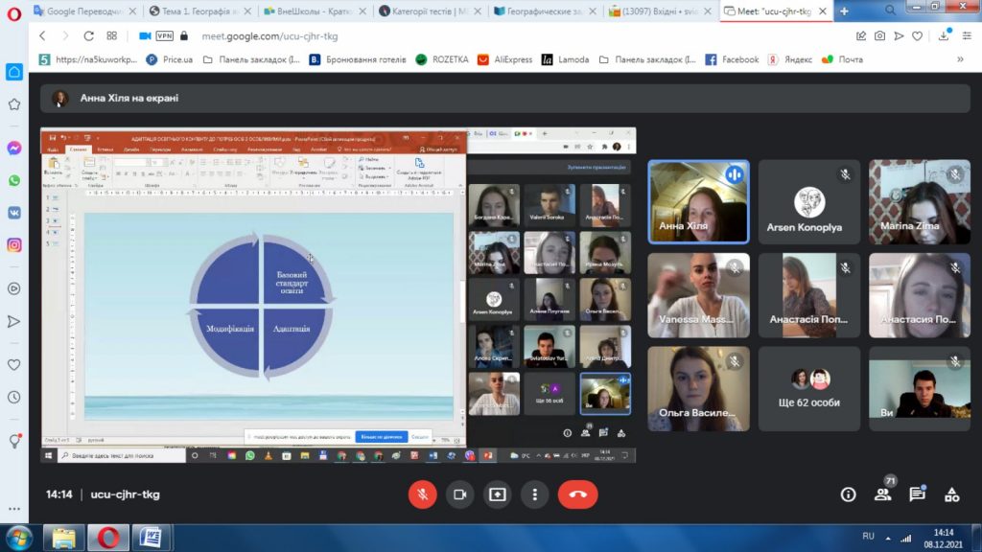Viewport: 982px width, 552px height.
Task: Leave the call with red hang-up button
Action: 577,494
